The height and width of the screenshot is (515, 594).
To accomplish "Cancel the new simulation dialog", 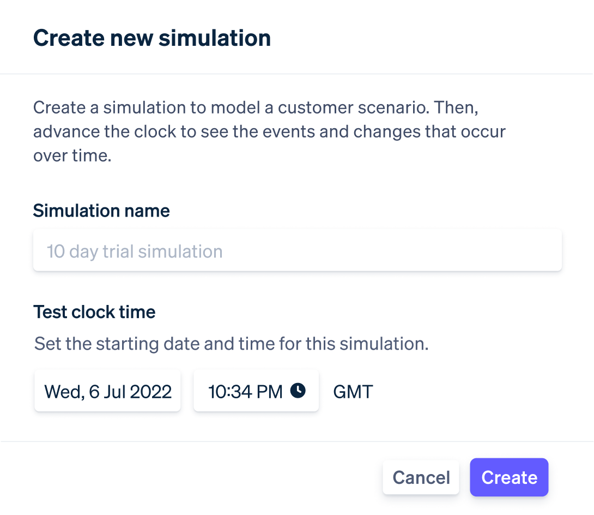I will point(421,478).
